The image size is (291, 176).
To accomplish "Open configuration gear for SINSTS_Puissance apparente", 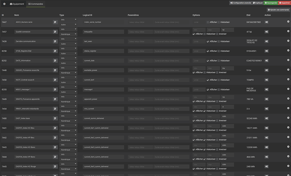I will coord(267,99).
